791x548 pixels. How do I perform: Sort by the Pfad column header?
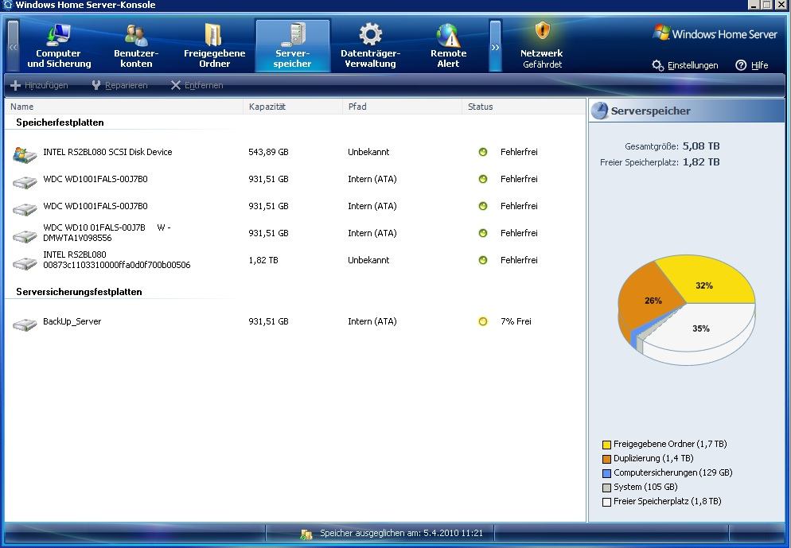pos(402,107)
